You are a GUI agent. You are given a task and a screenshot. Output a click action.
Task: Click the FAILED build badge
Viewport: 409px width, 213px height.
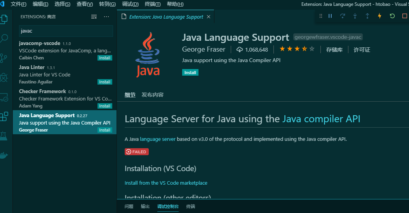tap(137, 152)
